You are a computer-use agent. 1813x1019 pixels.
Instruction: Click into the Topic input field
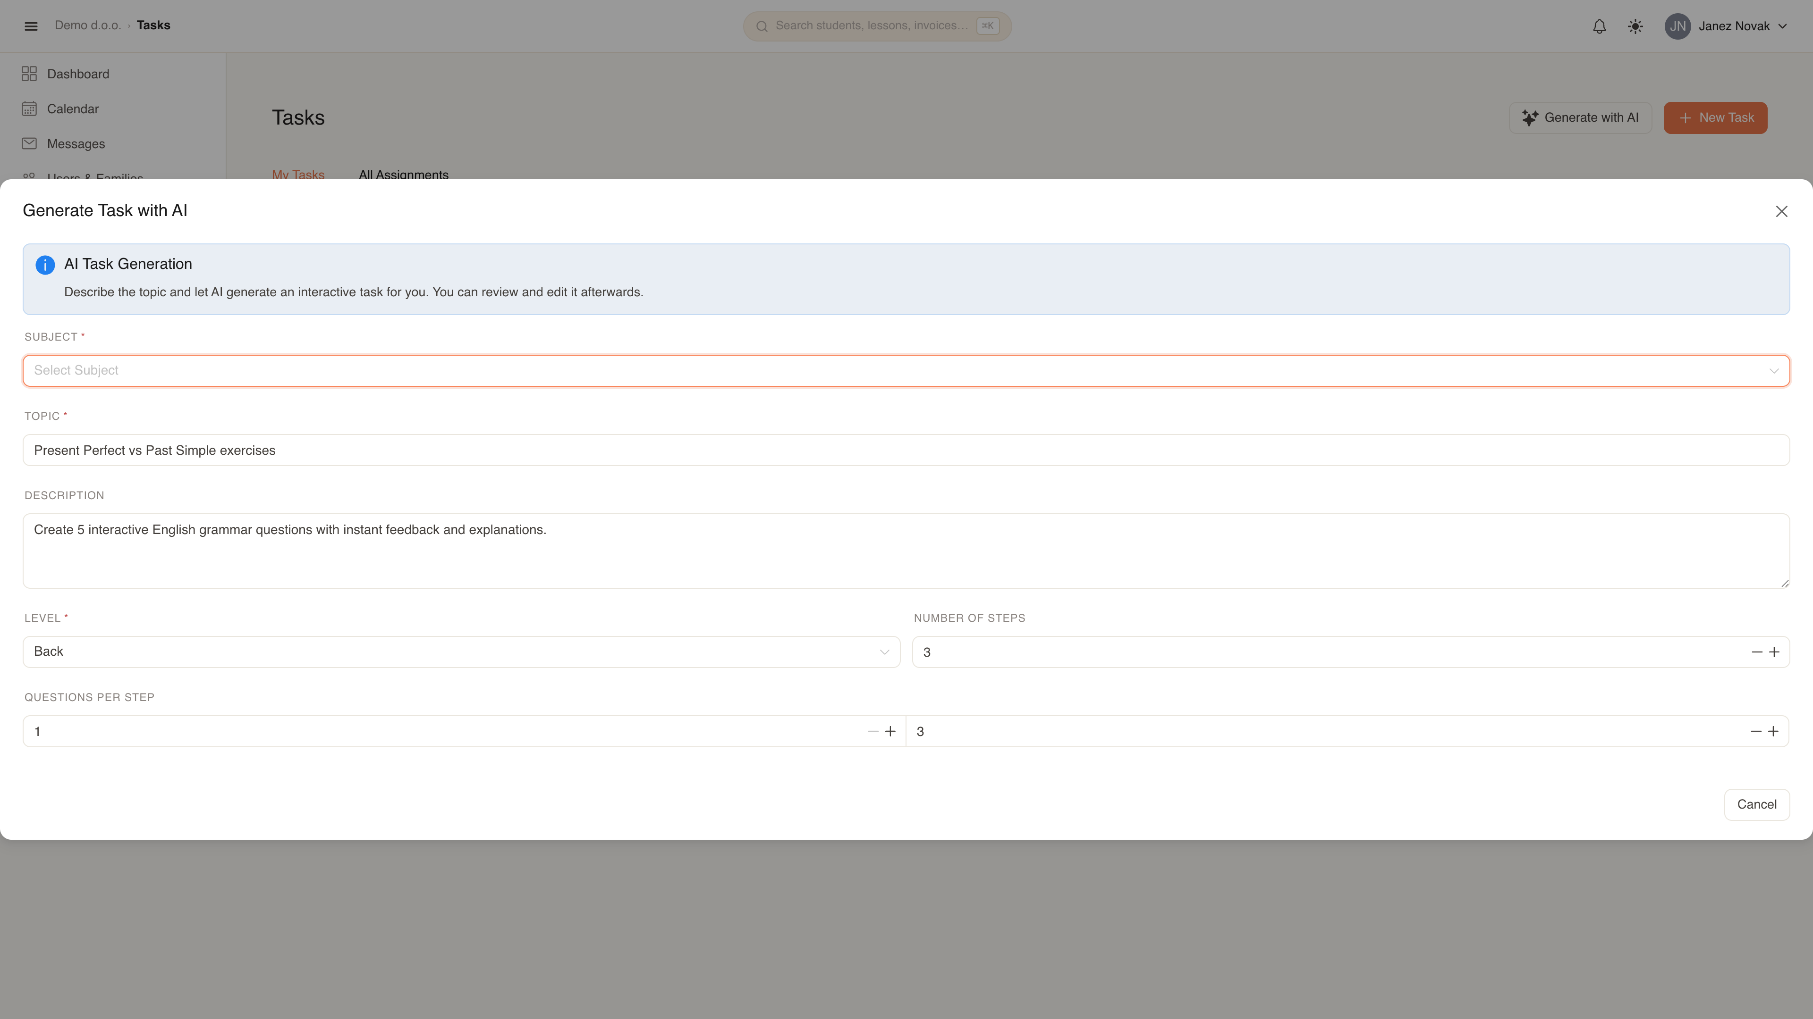(x=906, y=450)
